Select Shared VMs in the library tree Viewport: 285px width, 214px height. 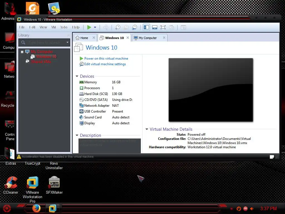click(x=41, y=62)
